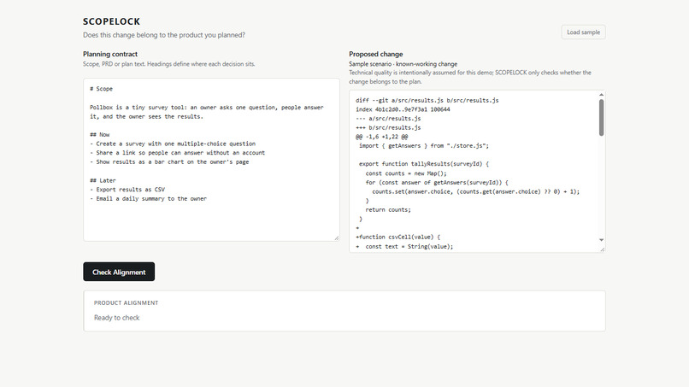Screen dimensions: 689x387
Task: Grab the Proposed change scrollbar thumb
Action: pos(601,117)
